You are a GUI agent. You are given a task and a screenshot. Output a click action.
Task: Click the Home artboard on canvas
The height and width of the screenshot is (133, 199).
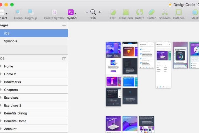(x=113, y=74)
